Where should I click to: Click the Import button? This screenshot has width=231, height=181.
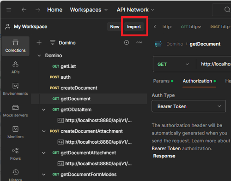click(134, 27)
